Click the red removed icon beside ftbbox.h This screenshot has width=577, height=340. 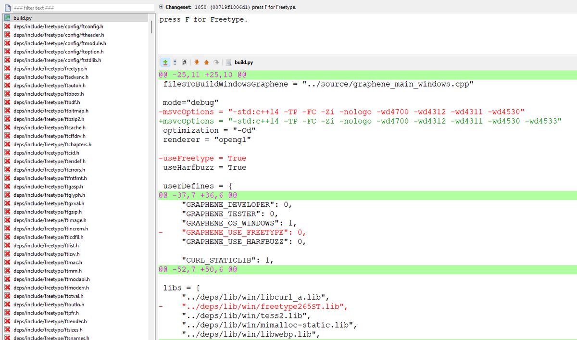[x=7, y=94]
